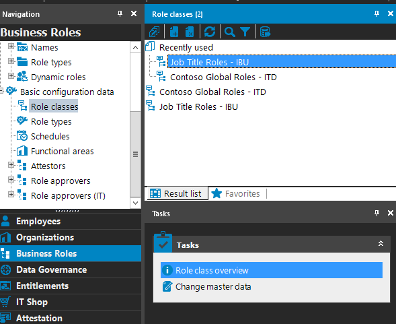
Task: Expand the Attestors tree node
Action: (11, 165)
